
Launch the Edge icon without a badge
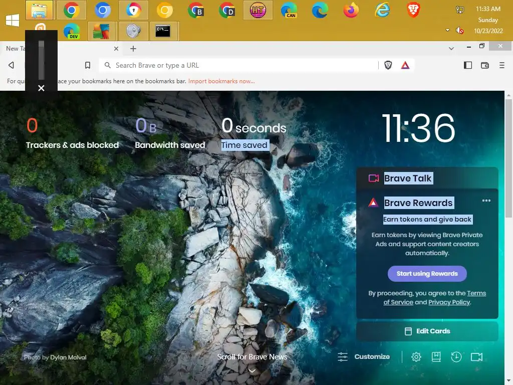(x=320, y=10)
